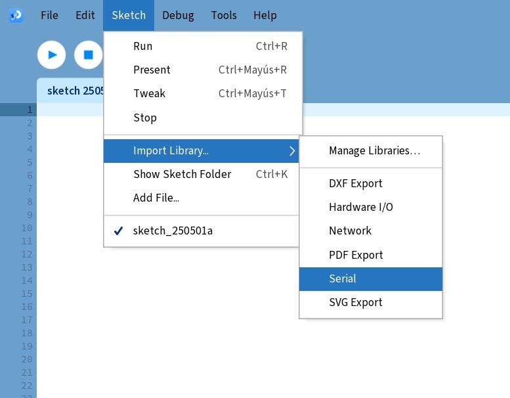Screen dimensions: 510x398
Task: Click line number 22 in gutter
Action: point(27,386)
